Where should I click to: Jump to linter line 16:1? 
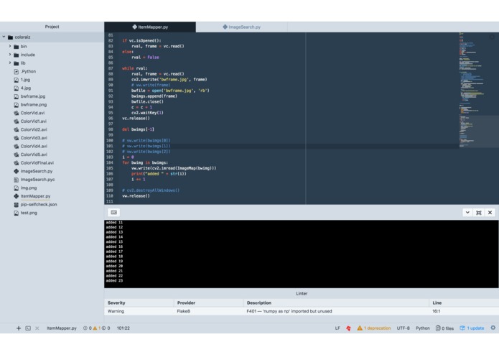click(437, 311)
